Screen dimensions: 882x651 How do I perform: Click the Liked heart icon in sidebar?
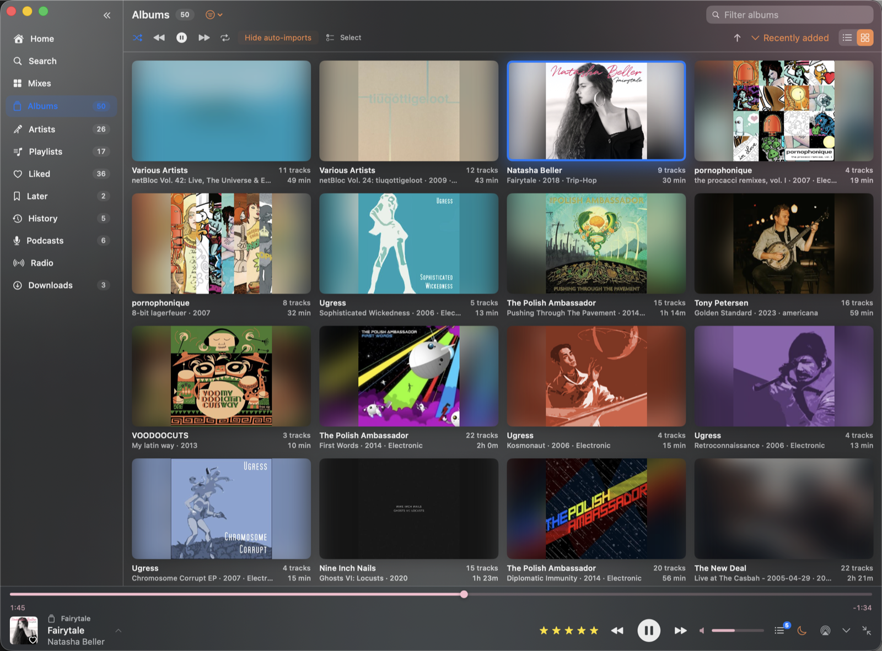[18, 174]
